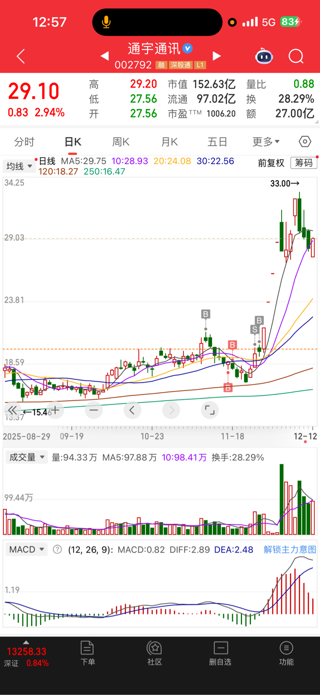Open the search magnifier icon

[296, 56]
